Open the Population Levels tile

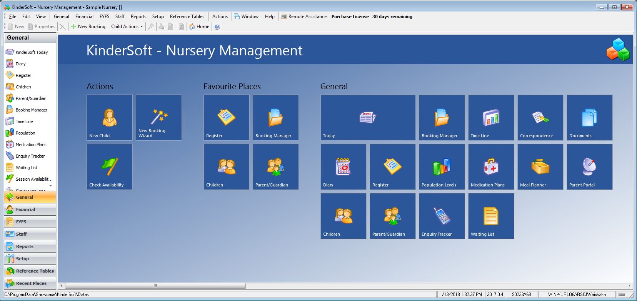click(x=442, y=167)
